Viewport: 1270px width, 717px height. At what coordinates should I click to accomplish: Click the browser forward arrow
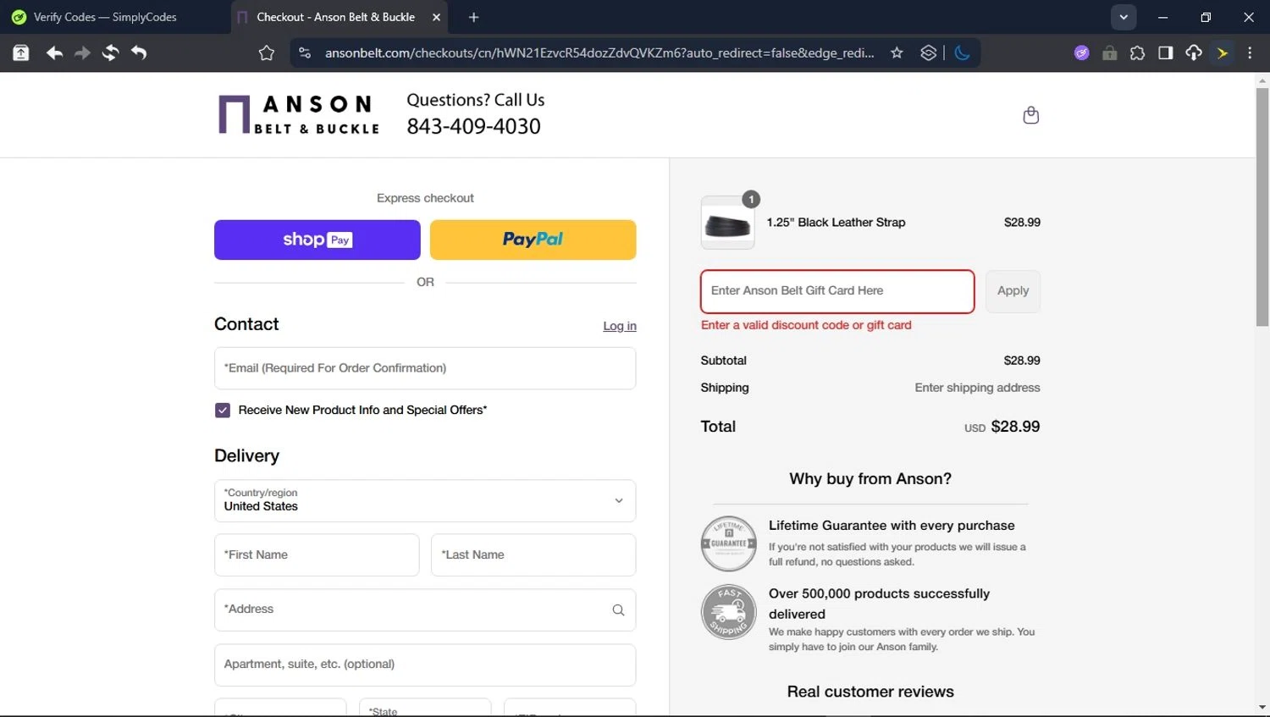coord(82,53)
